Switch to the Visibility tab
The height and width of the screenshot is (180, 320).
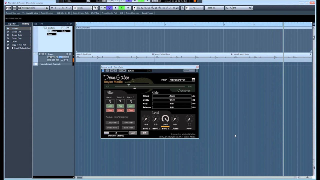[25, 24]
